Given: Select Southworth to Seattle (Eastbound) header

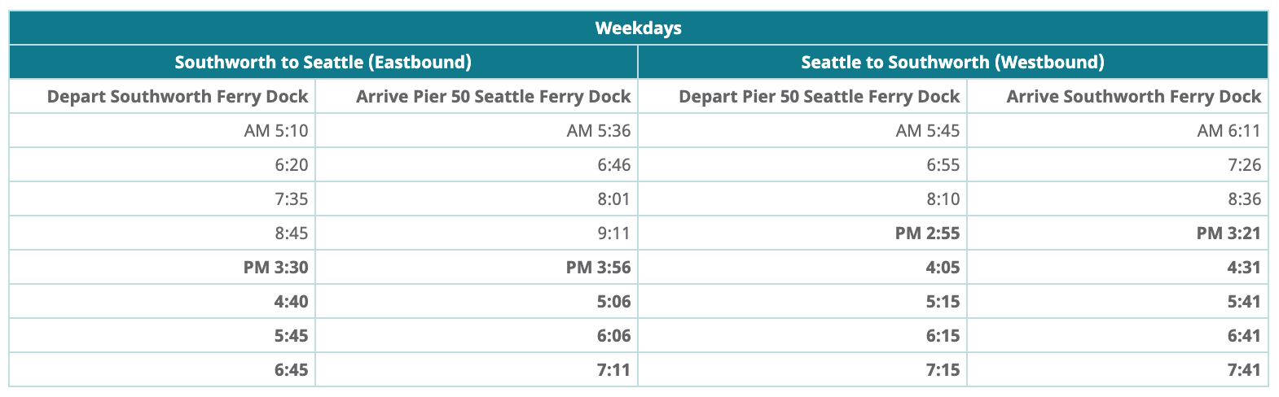Looking at the screenshot, I should point(323,62).
